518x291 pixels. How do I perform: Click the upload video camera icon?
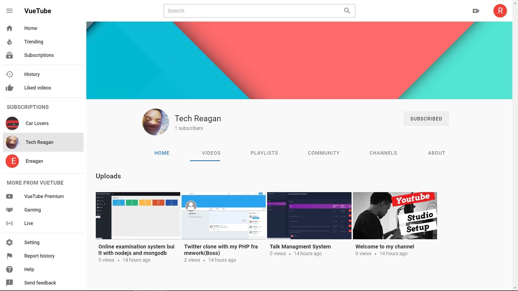tap(476, 11)
